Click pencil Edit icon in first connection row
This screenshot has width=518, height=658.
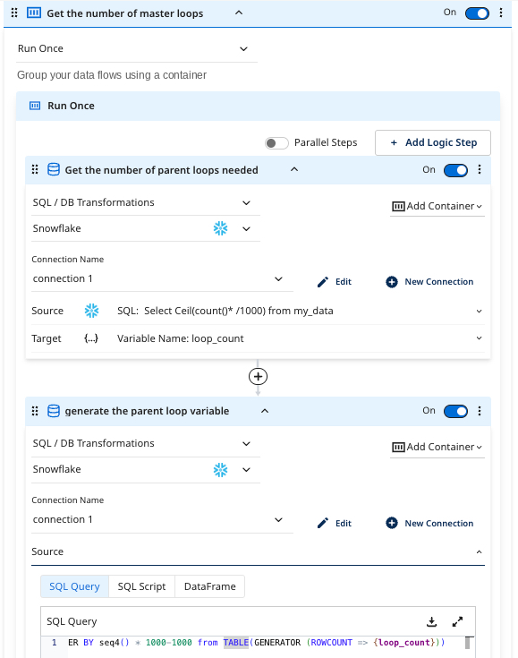click(x=323, y=282)
